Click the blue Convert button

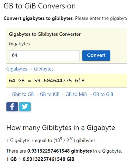pyautogui.click(x=96, y=56)
